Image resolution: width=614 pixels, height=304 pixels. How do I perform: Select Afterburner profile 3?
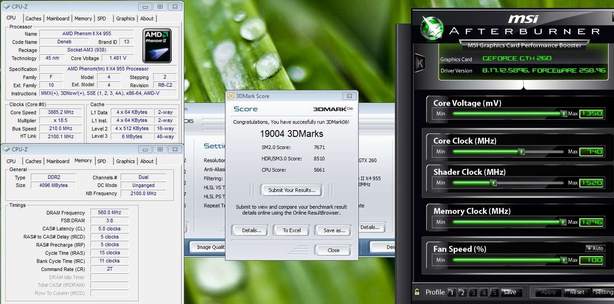[x=473, y=293]
